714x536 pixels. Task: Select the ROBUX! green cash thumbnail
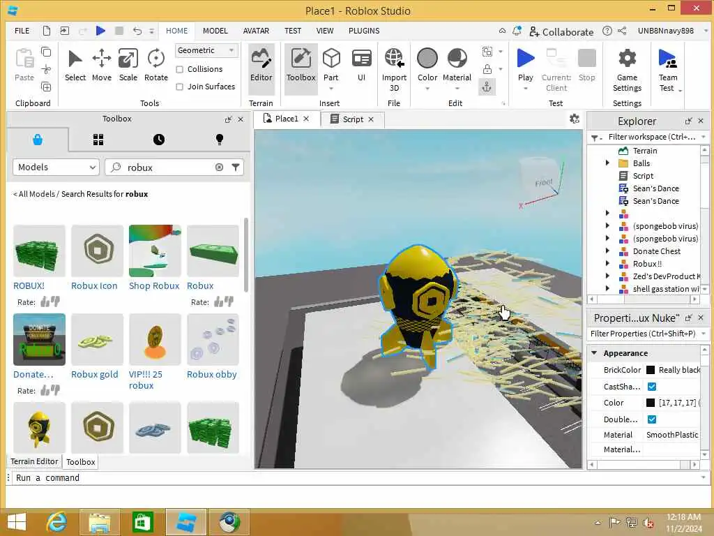39,251
